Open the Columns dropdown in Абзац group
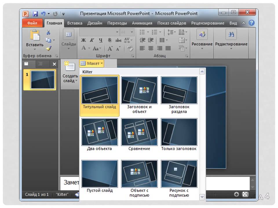This screenshot has height=208, width=278. [x=164, y=40]
